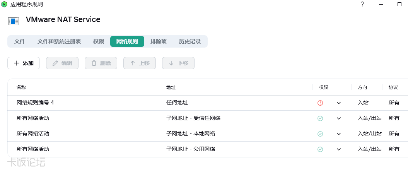Viewport: 408px width, 171px height.
Task: Click allowed status icon in 本地网络 row
Action: coord(320,134)
